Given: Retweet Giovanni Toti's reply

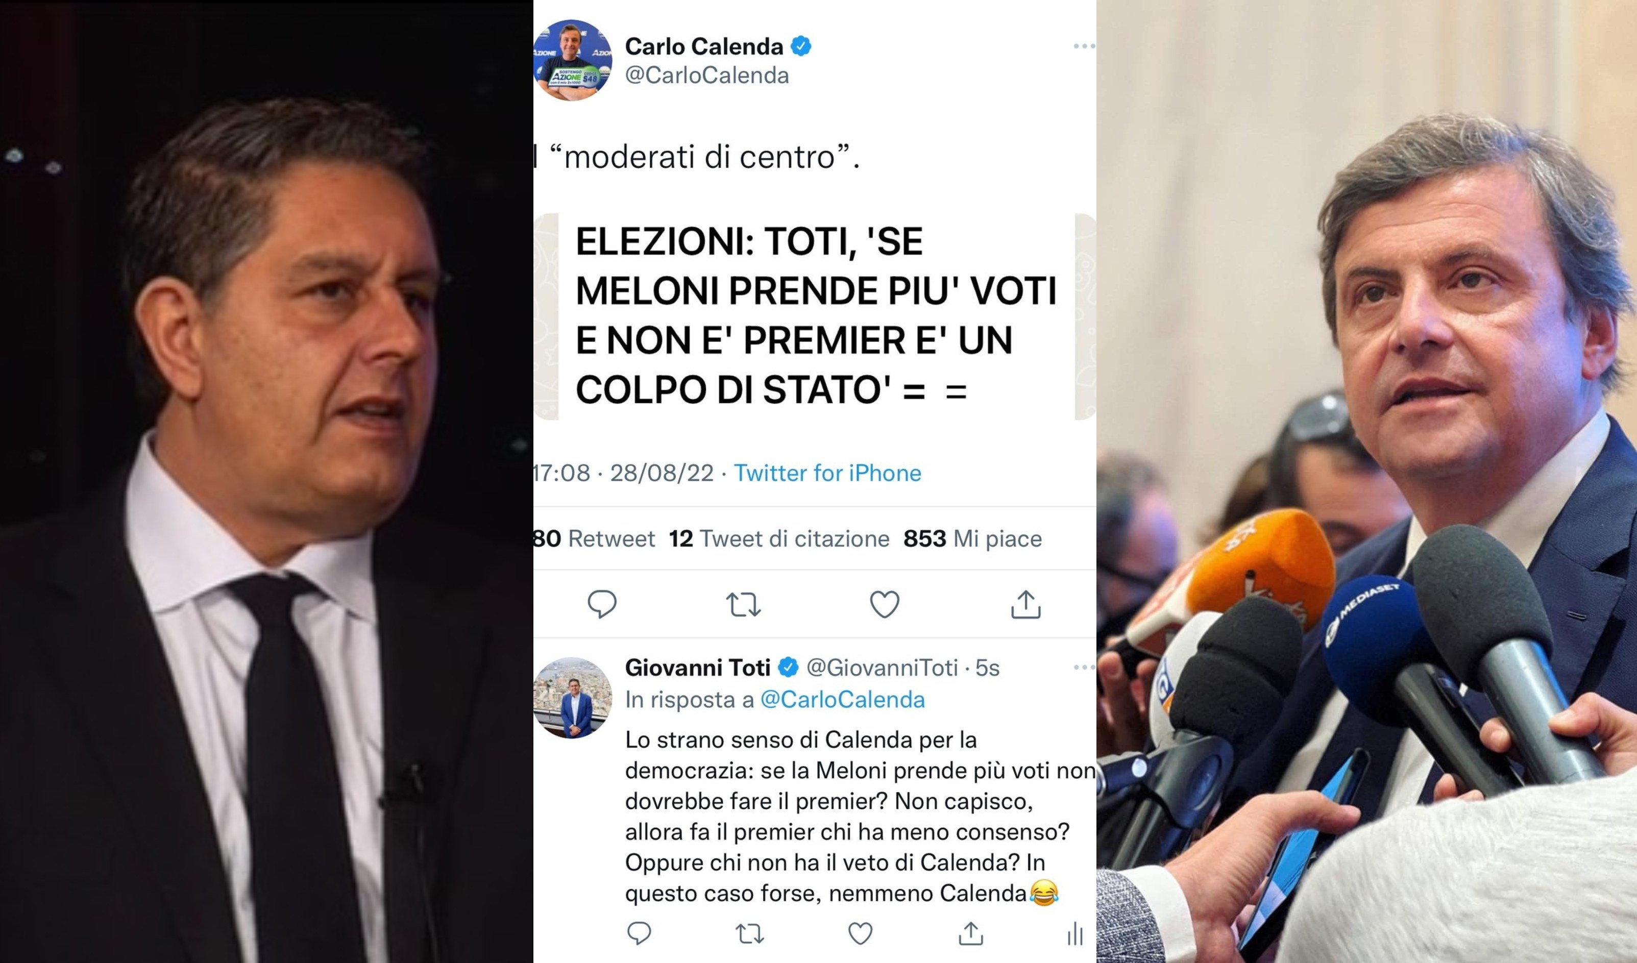Looking at the screenshot, I should pyautogui.click(x=749, y=934).
